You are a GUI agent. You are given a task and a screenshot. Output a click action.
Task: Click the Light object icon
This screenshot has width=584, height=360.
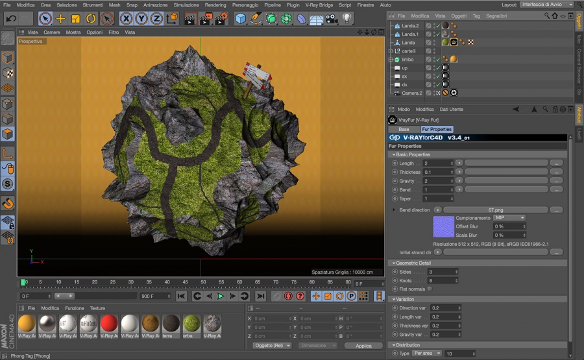coord(347,19)
